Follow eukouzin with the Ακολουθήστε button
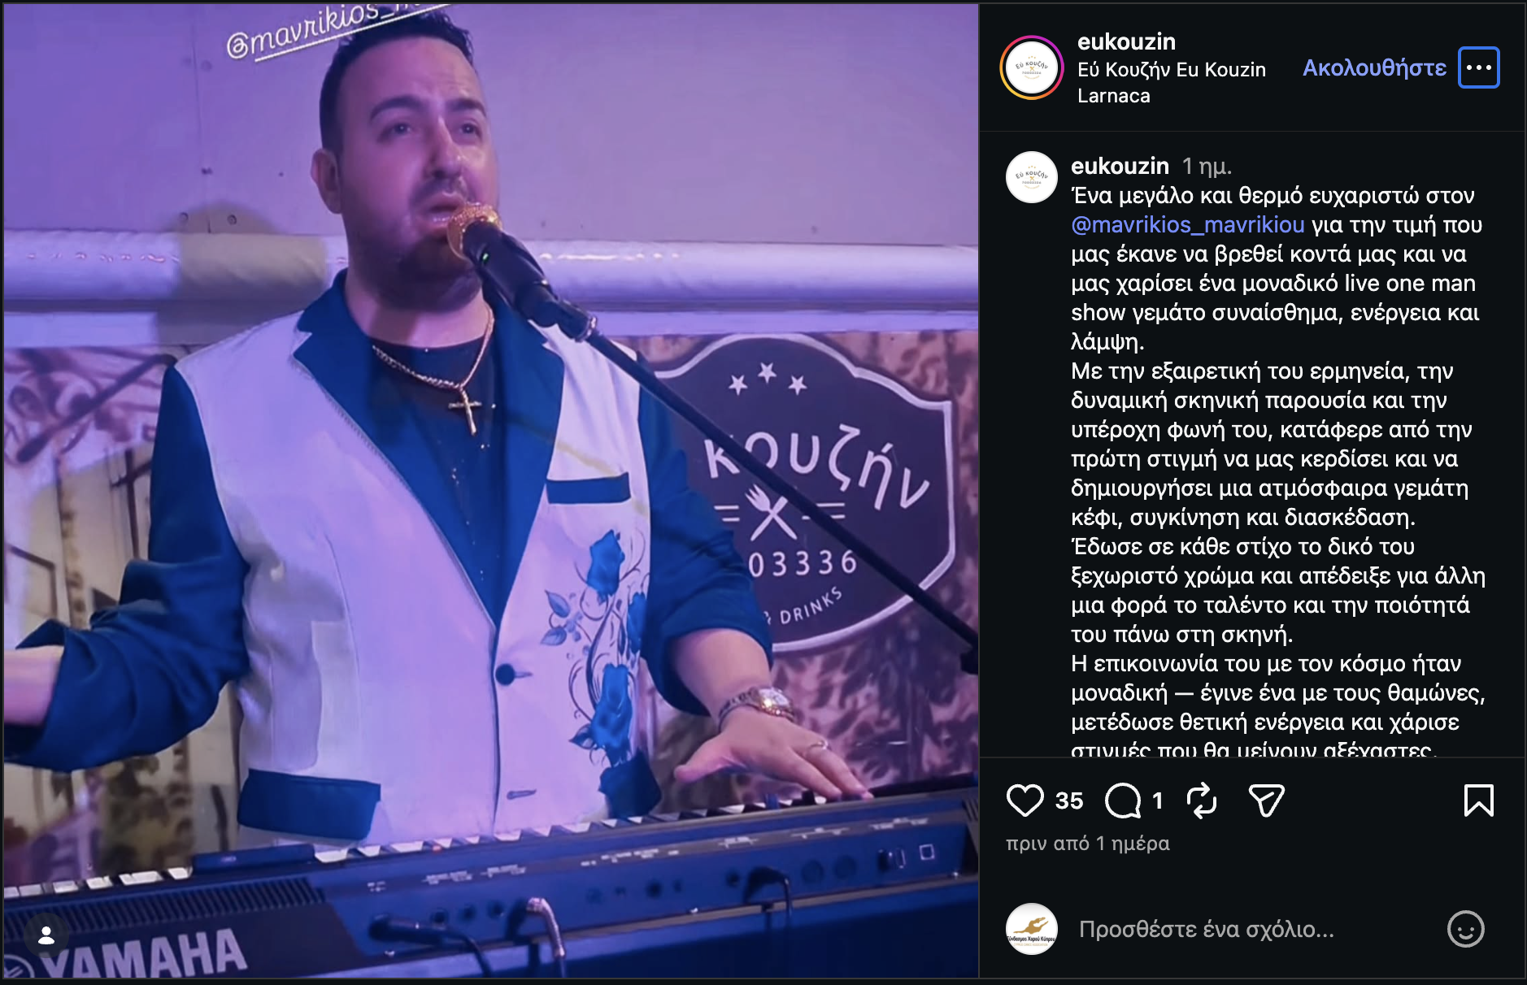The image size is (1527, 985). 1374,67
